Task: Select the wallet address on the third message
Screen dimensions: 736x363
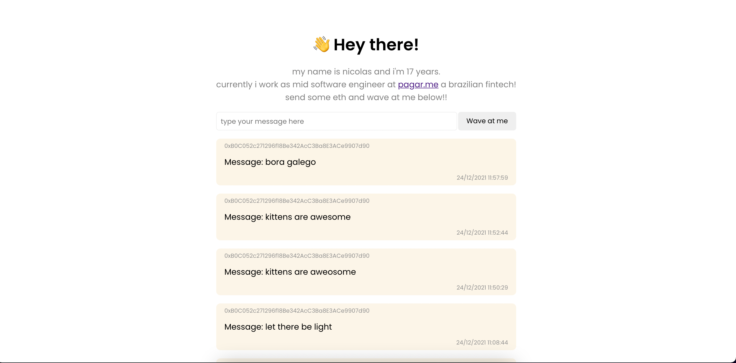Action: point(297,256)
